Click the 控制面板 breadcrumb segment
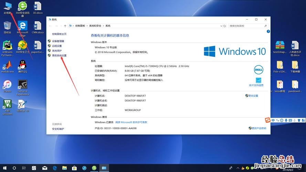 (80, 26)
